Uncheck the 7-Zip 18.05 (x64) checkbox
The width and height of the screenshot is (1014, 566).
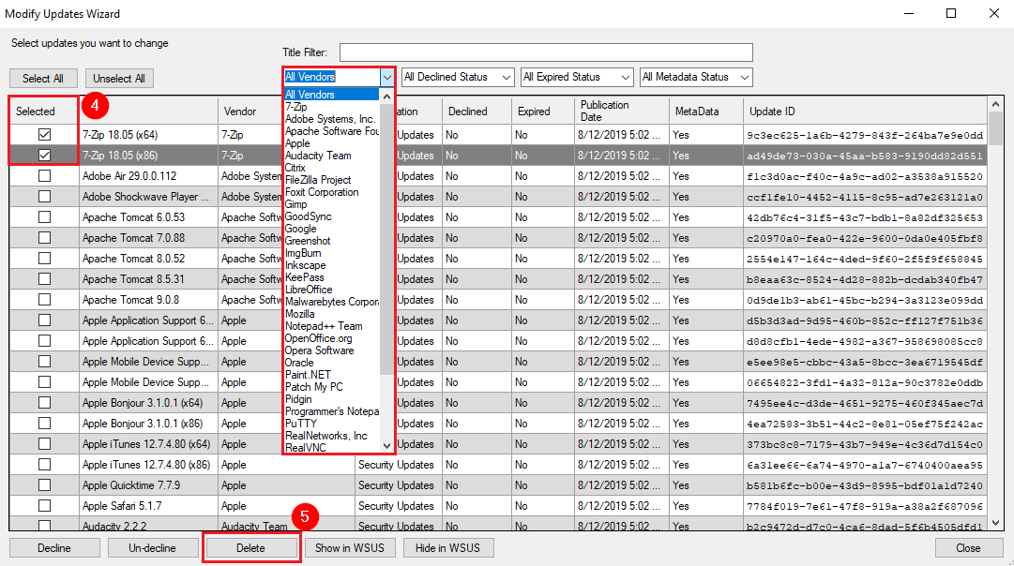(x=44, y=134)
